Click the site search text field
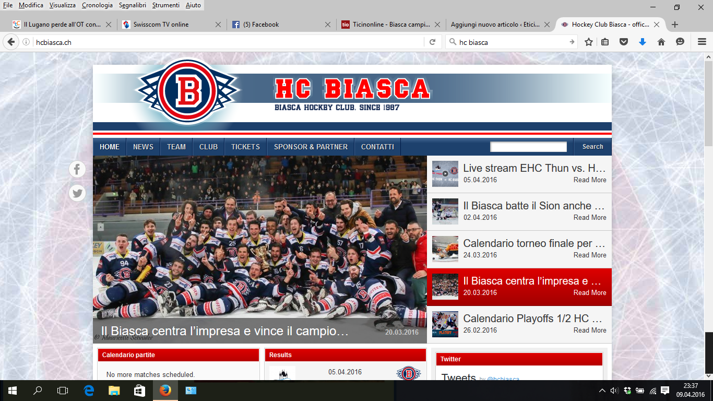Image resolution: width=713 pixels, height=401 pixels. (x=528, y=147)
